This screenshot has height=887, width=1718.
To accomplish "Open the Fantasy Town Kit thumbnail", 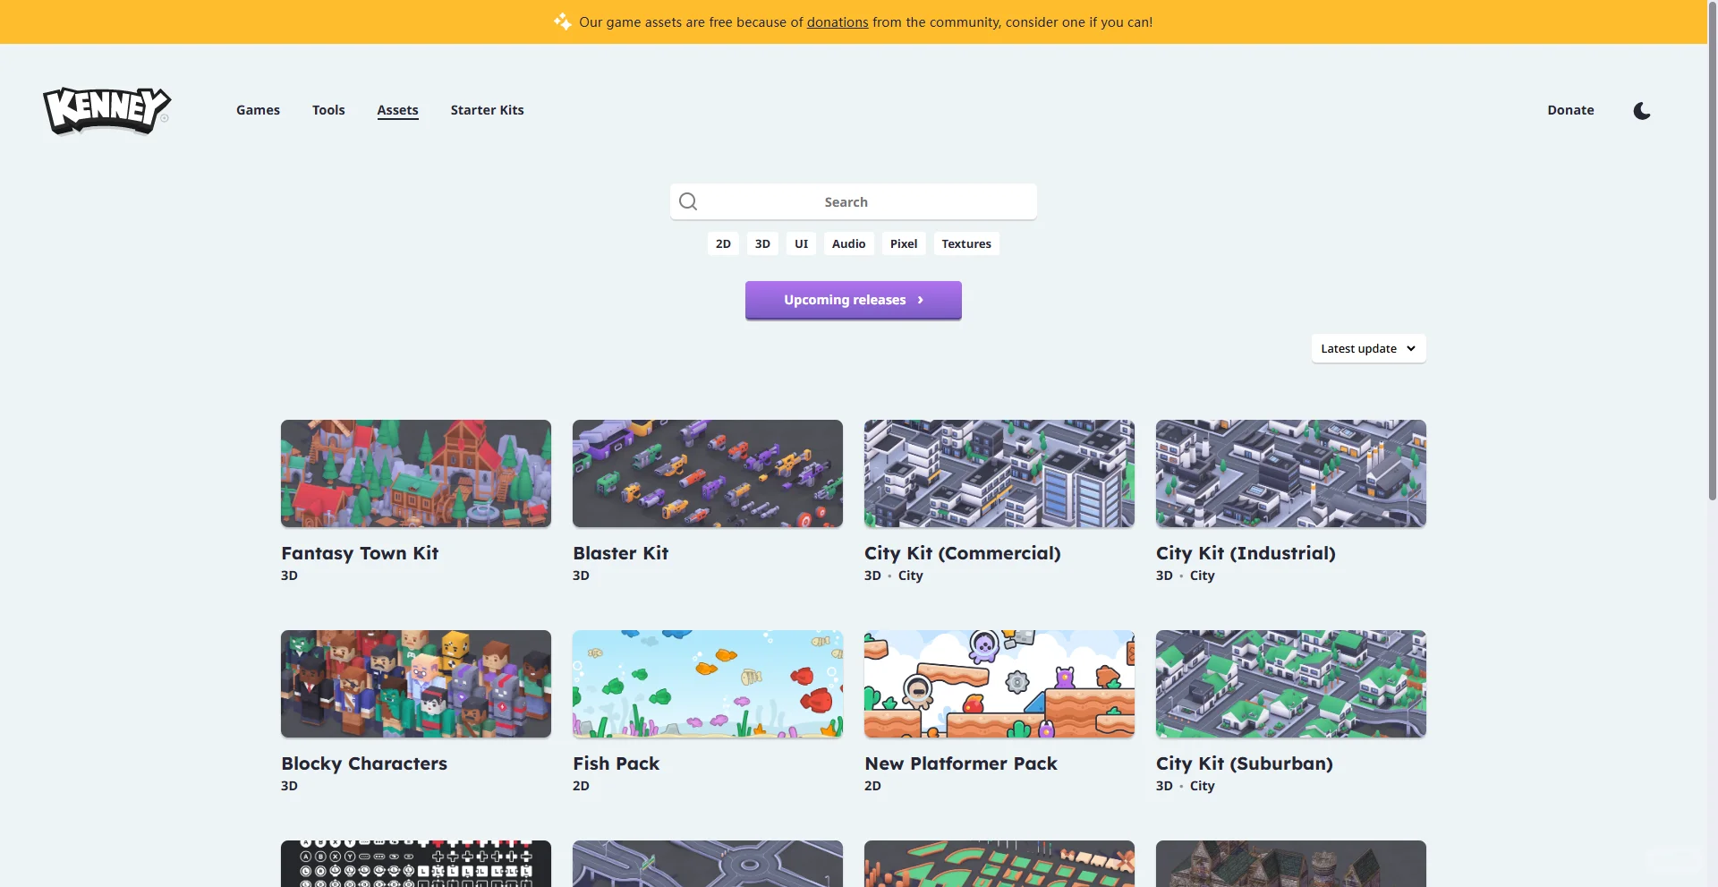I will (416, 473).
